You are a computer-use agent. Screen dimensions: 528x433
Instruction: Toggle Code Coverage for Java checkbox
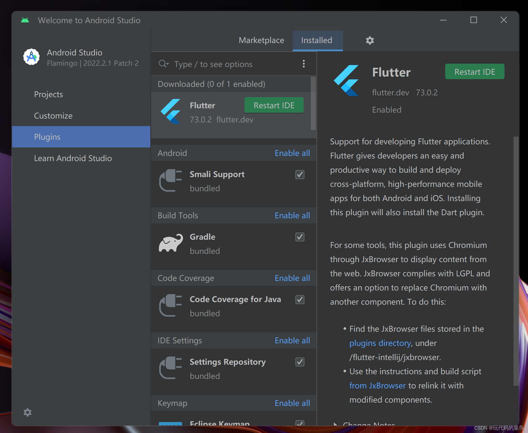click(300, 300)
